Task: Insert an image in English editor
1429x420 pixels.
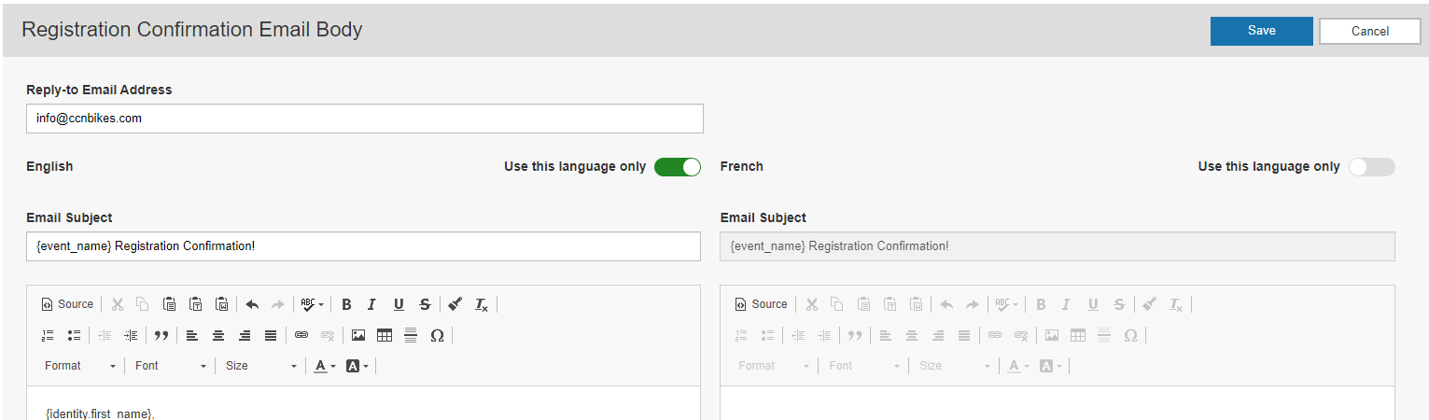Action: click(x=358, y=335)
